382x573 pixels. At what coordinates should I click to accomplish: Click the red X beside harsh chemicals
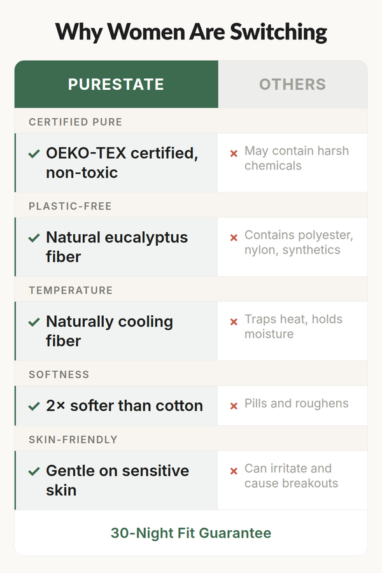coord(234,153)
